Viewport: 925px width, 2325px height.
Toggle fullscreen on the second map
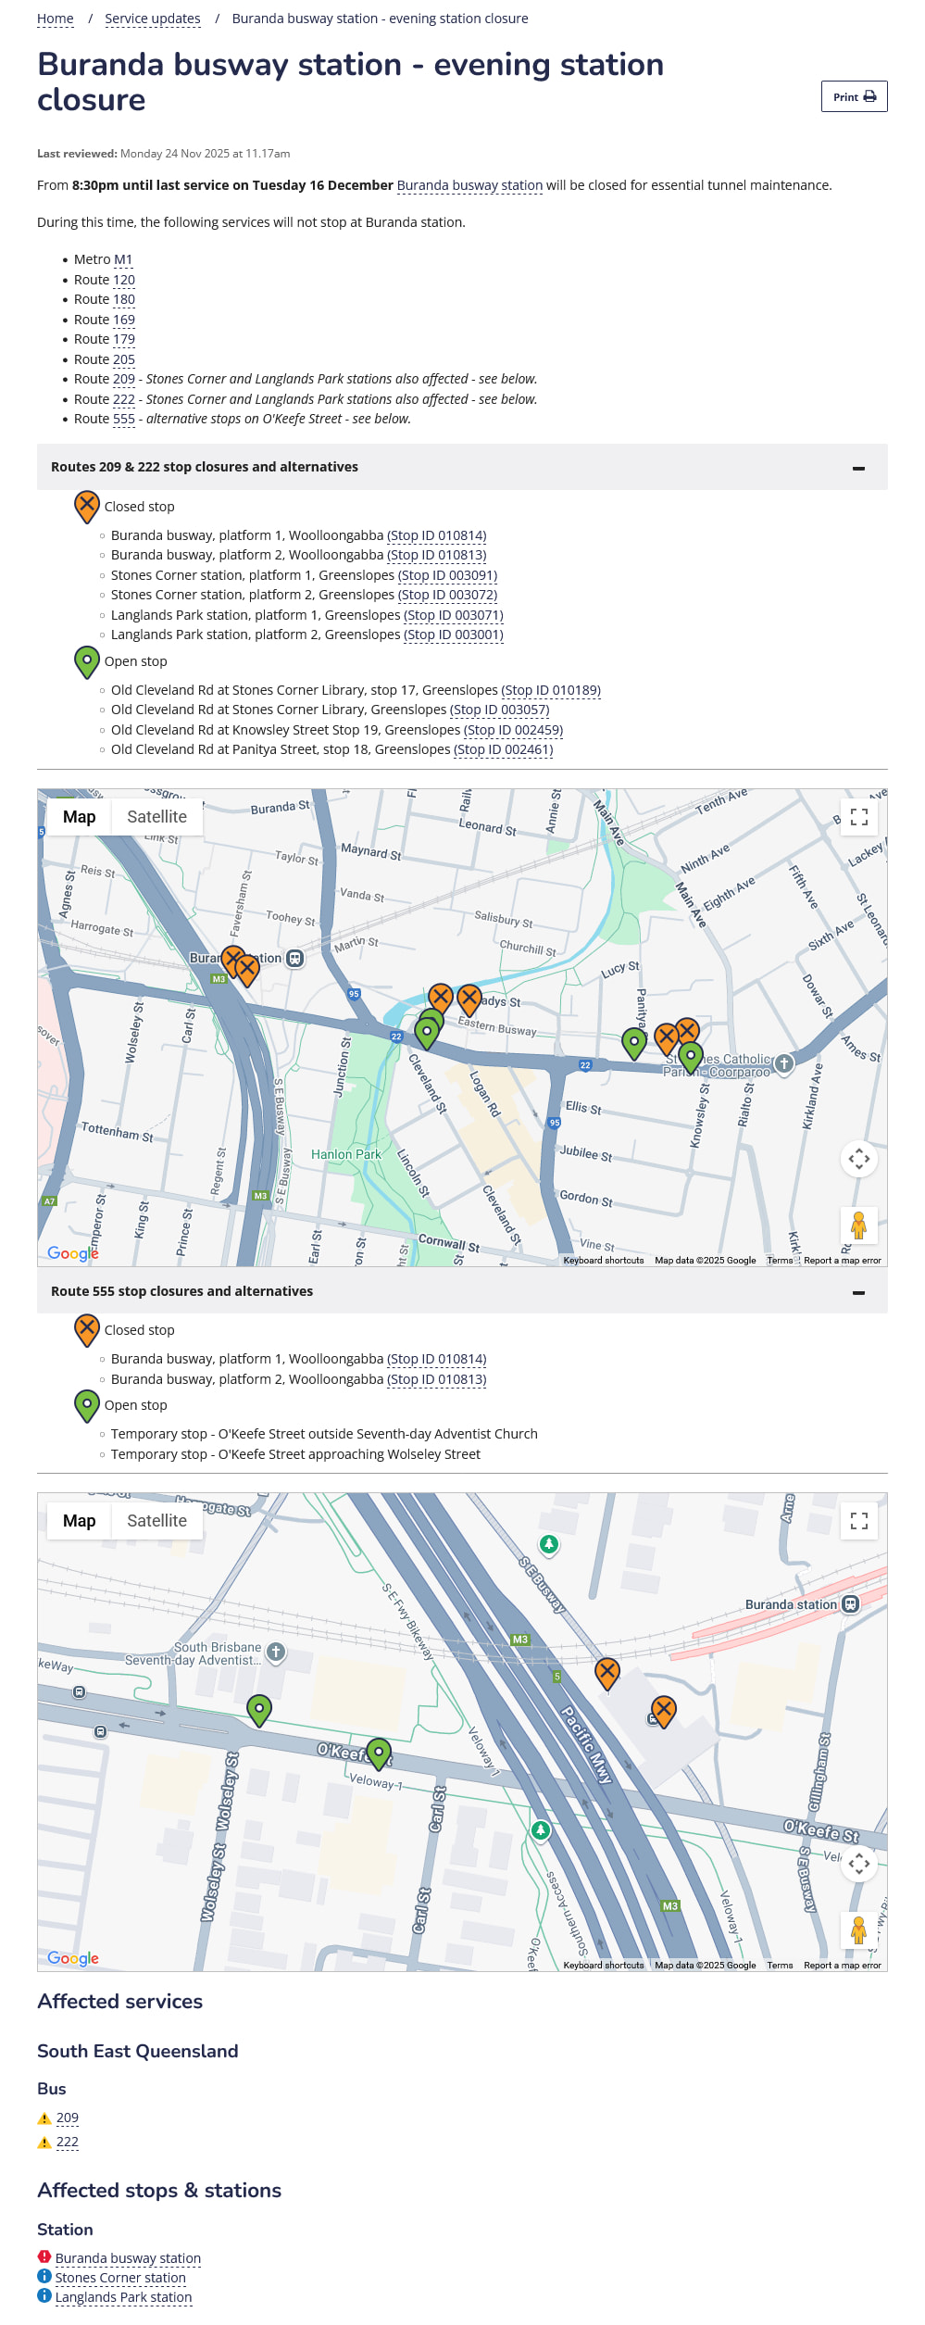pos(858,1521)
